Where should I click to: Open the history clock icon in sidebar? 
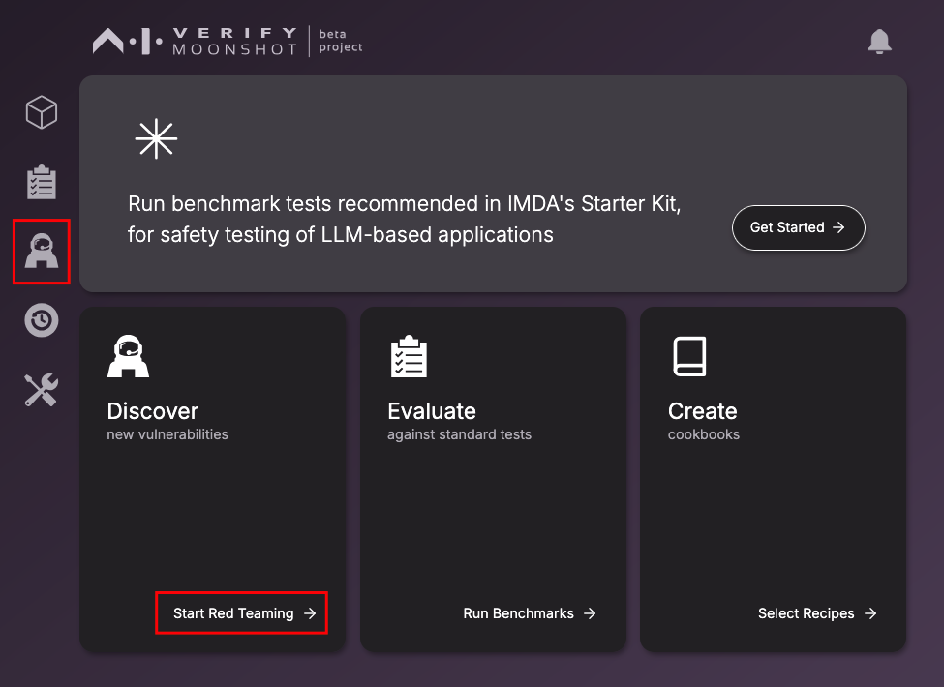(x=42, y=320)
